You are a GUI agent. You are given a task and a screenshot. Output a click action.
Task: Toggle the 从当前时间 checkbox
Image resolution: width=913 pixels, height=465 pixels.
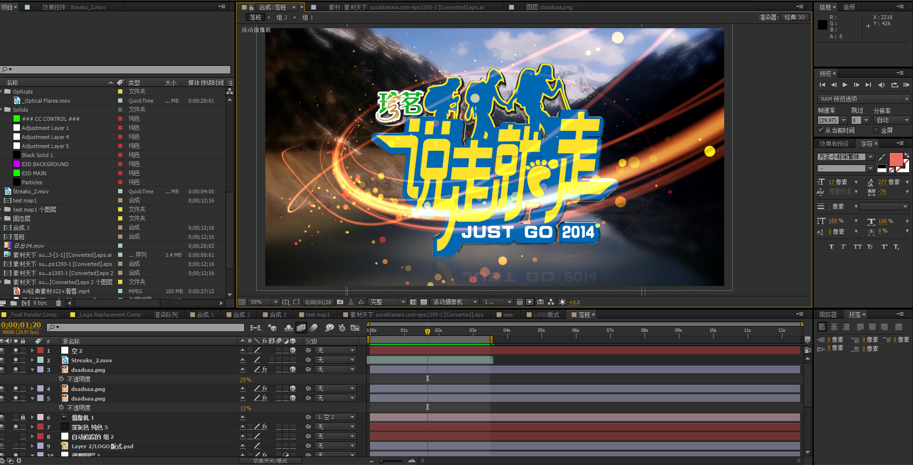point(821,130)
